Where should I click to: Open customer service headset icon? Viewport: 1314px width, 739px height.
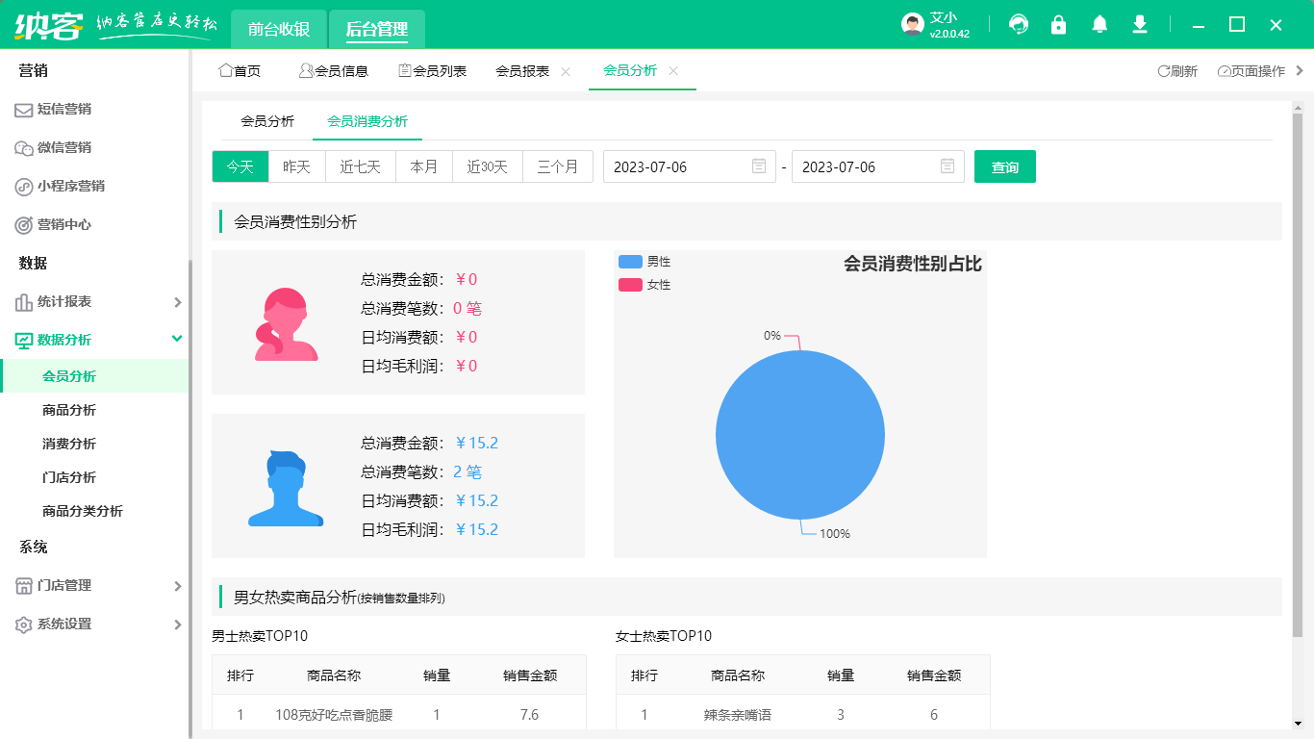(x=1018, y=24)
